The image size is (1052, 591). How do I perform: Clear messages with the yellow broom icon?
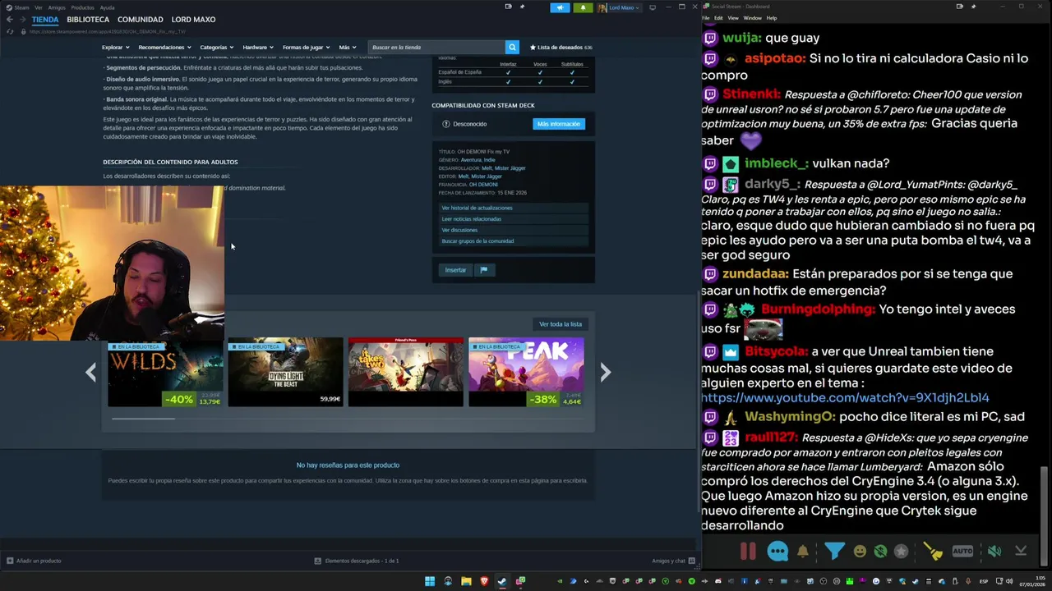[x=933, y=552]
